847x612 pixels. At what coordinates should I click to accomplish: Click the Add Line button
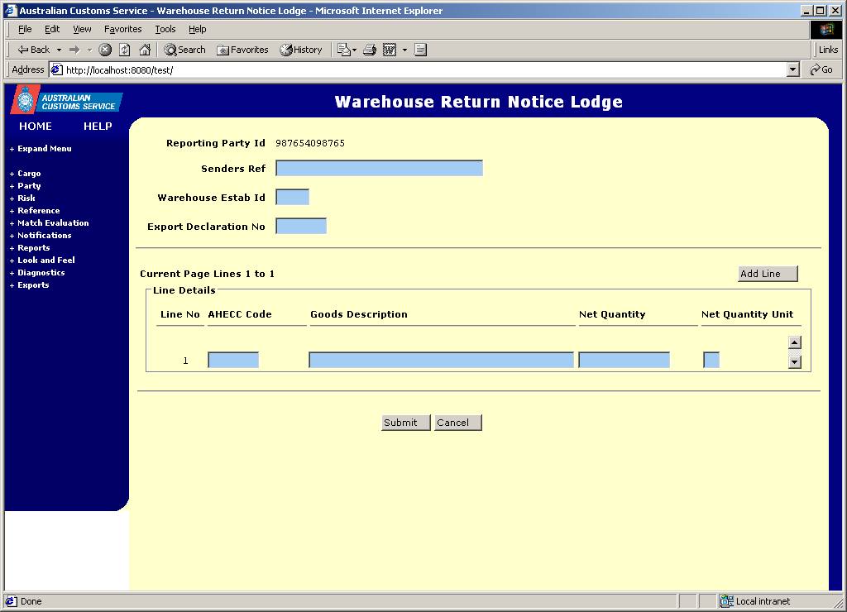coord(768,274)
